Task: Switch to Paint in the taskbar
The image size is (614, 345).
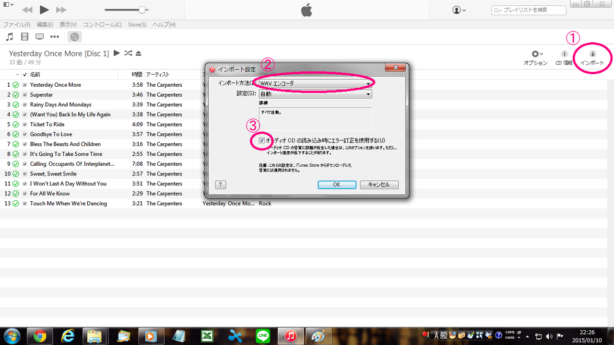Action: (318, 336)
